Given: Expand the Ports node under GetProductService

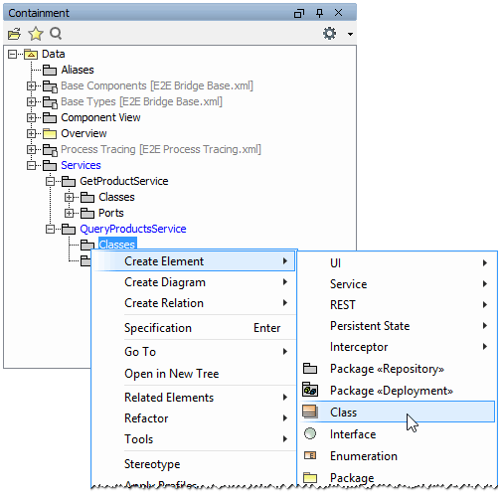Looking at the screenshot, I should click(x=69, y=213).
